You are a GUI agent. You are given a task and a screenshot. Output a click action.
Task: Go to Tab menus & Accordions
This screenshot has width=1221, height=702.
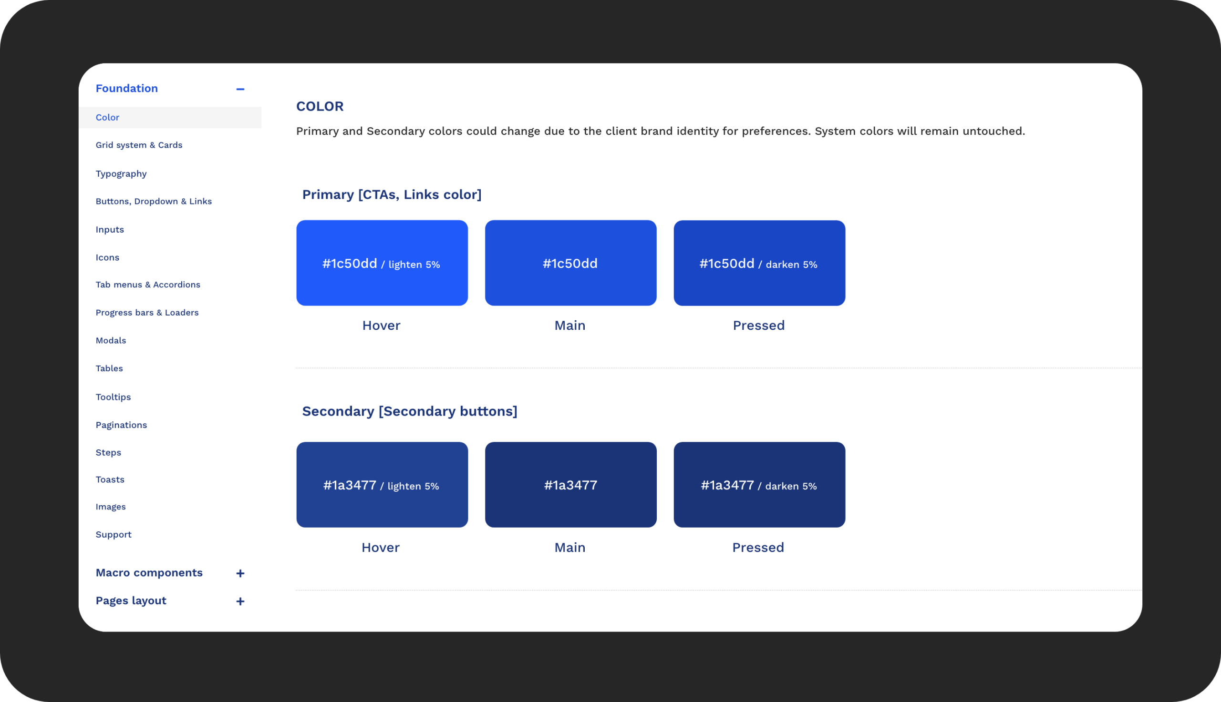pyautogui.click(x=148, y=285)
